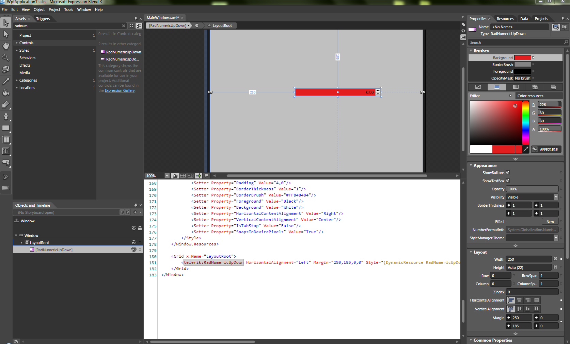Image resolution: width=570 pixels, height=344 pixels.
Task: Select the Paint Bucket tool
Action: (x=6, y=93)
